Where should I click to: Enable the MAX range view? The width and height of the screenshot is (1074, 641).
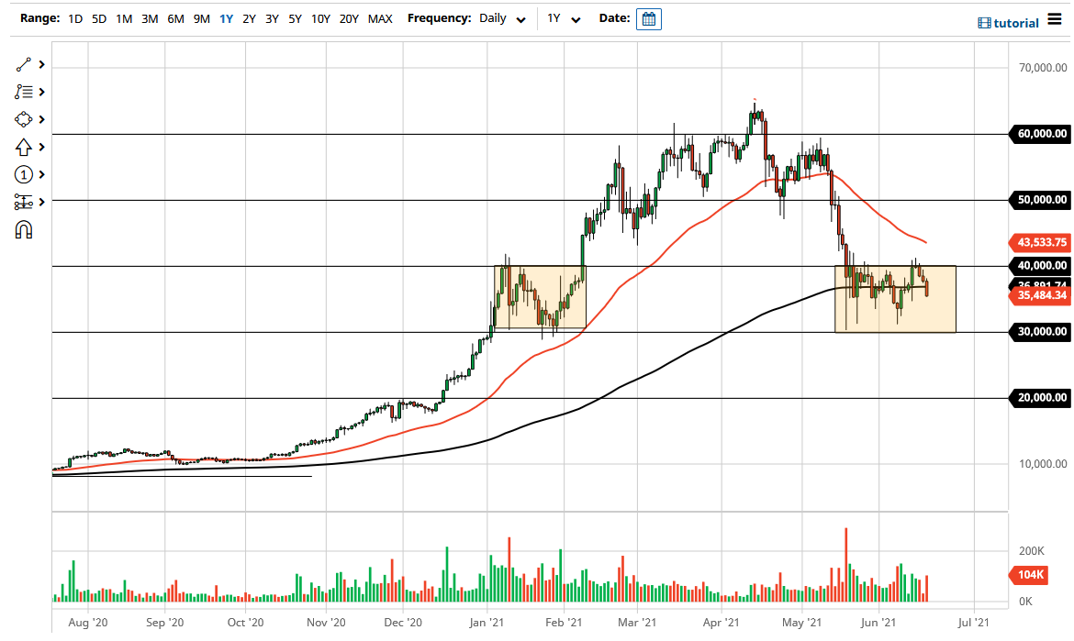[380, 17]
